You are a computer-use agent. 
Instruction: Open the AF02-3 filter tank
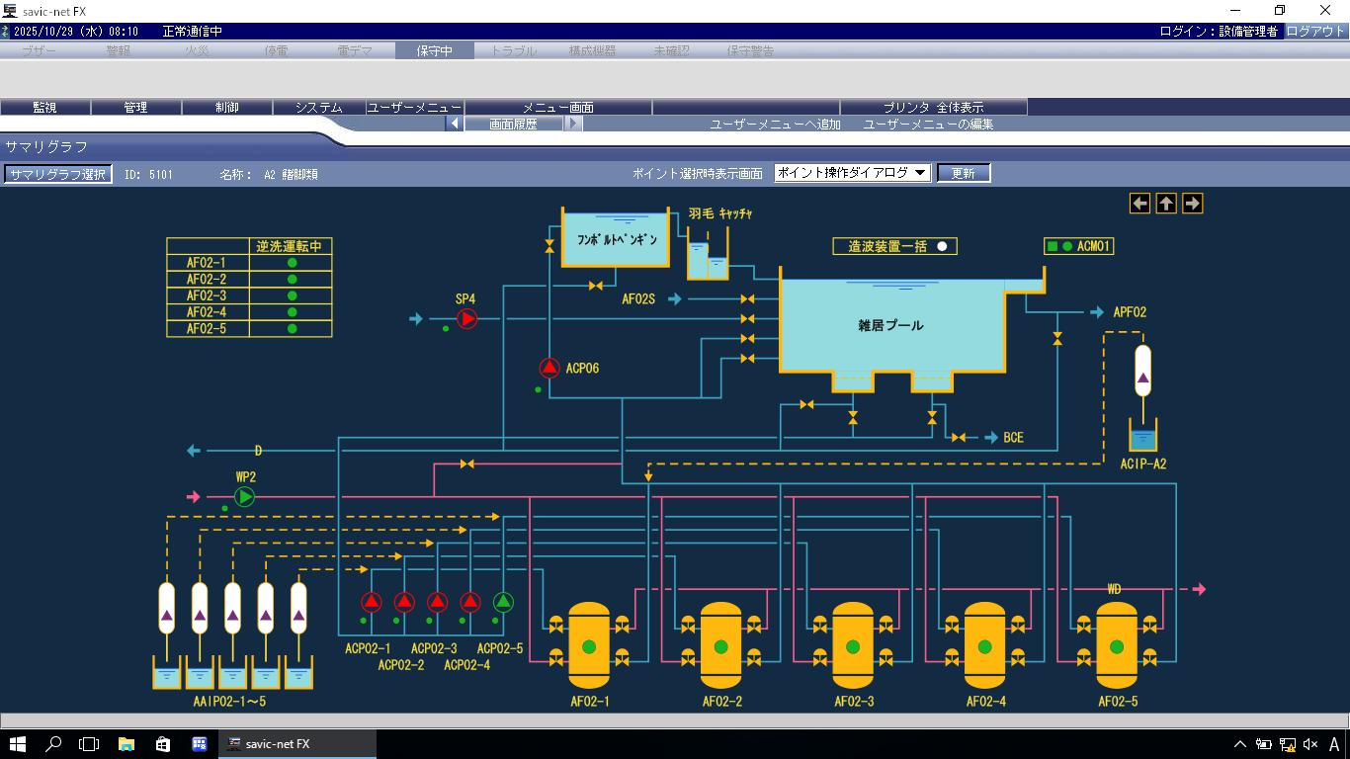(x=853, y=645)
